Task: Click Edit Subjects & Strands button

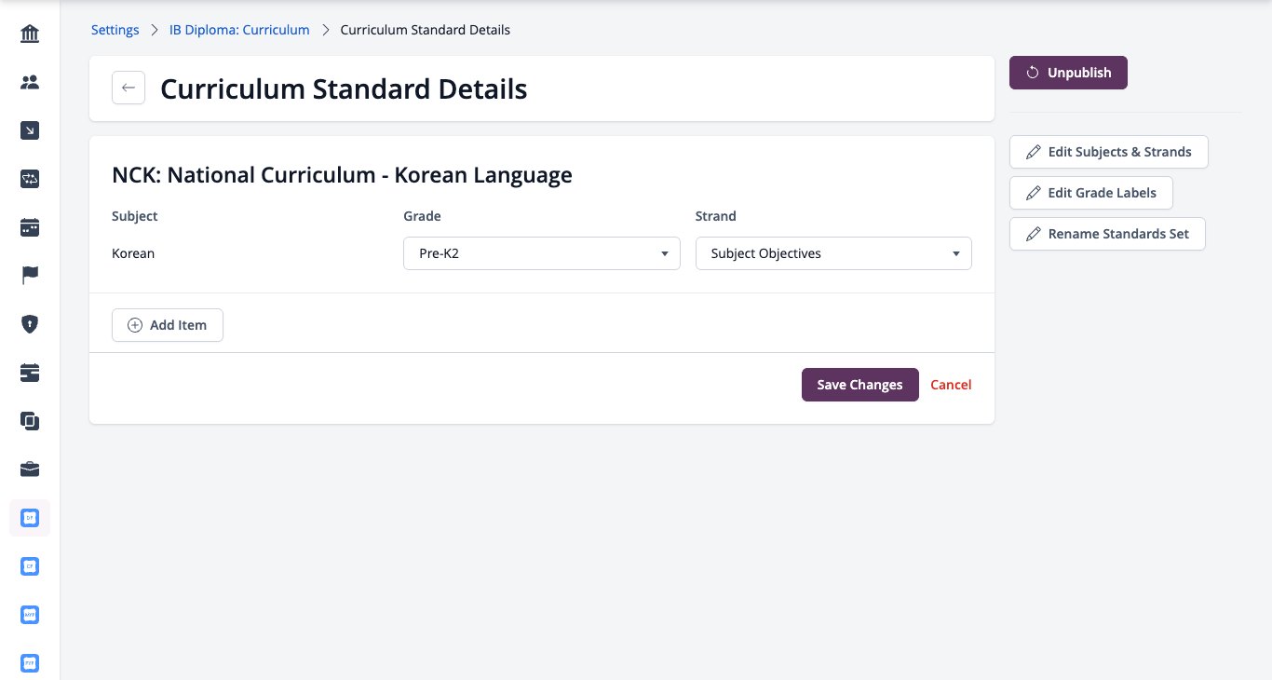Action: (1109, 152)
